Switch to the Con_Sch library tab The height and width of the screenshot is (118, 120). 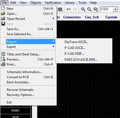tap(92, 17)
